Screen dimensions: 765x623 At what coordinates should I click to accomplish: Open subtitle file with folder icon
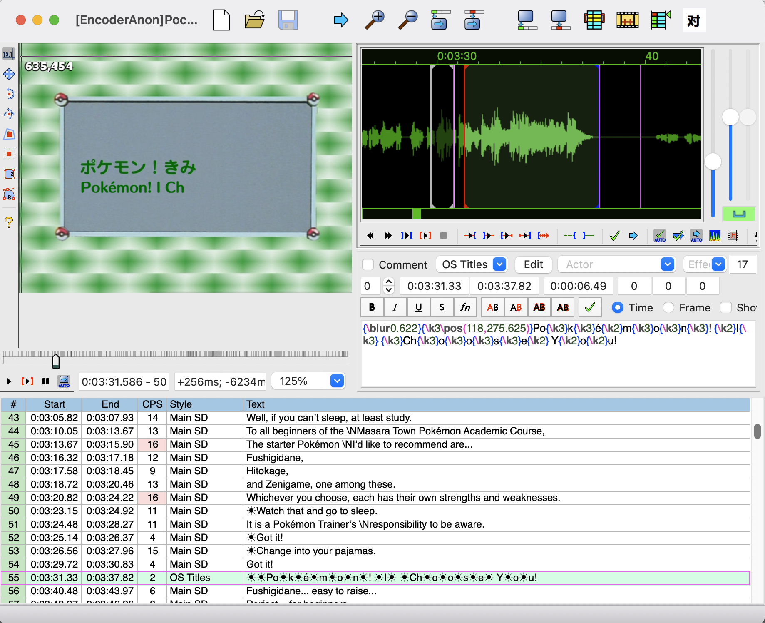(255, 20)
